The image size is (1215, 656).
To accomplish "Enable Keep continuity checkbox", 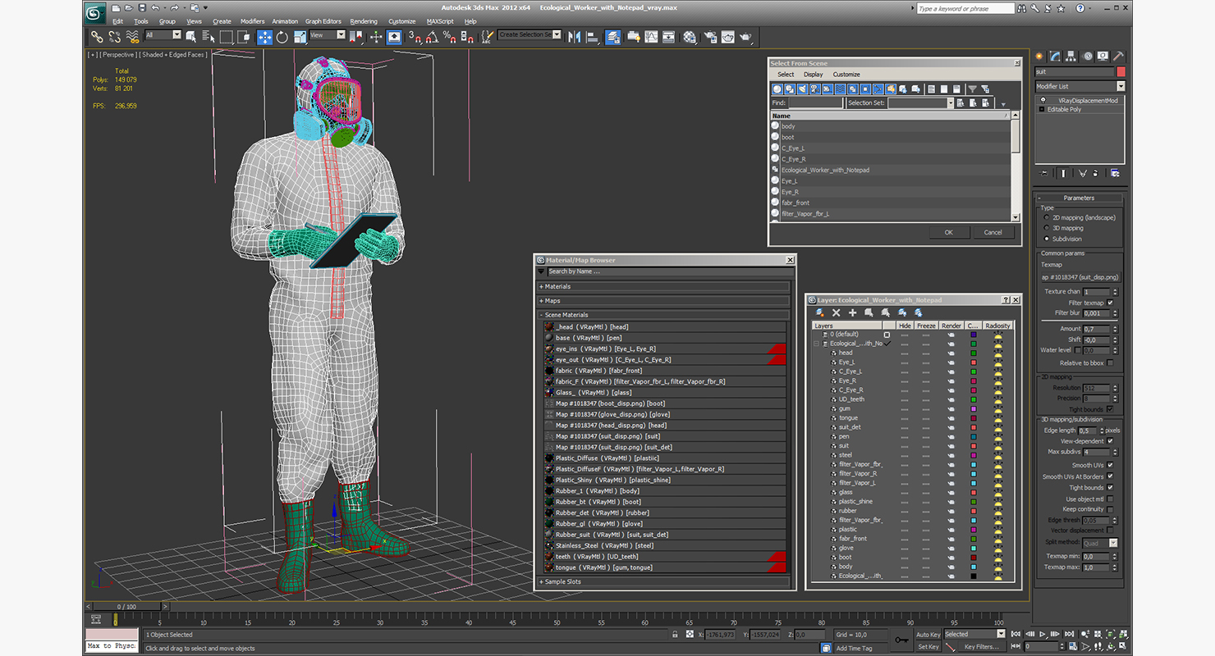I will pyautogui.click(x=1110, y=509).
